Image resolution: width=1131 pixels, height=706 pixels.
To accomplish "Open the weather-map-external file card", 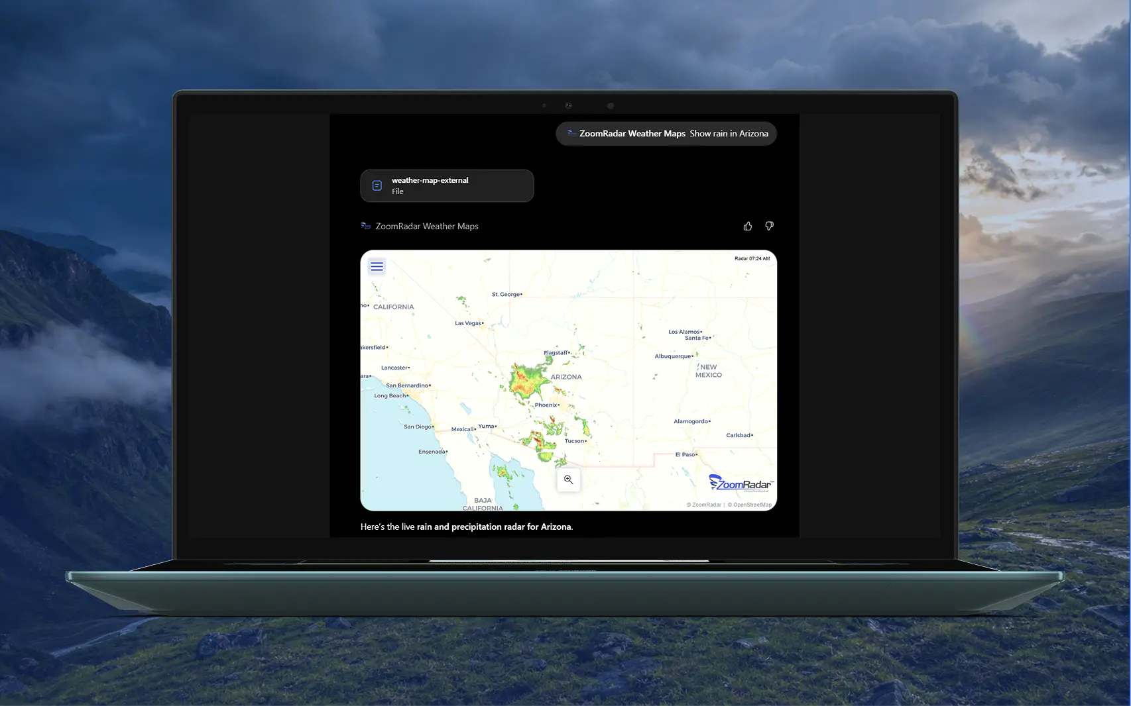I will pos(447,185).
